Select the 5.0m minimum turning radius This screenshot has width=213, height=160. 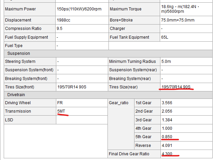tap(166, 62)
